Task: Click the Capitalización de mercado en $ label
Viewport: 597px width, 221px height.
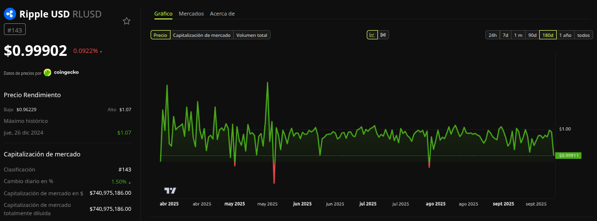Action: (x=43, y=193)
